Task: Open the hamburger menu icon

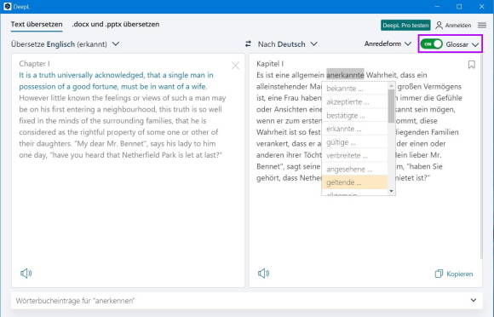Action: pos(482,25)
